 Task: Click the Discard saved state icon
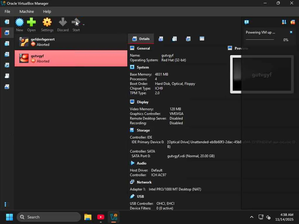[63, 22]
